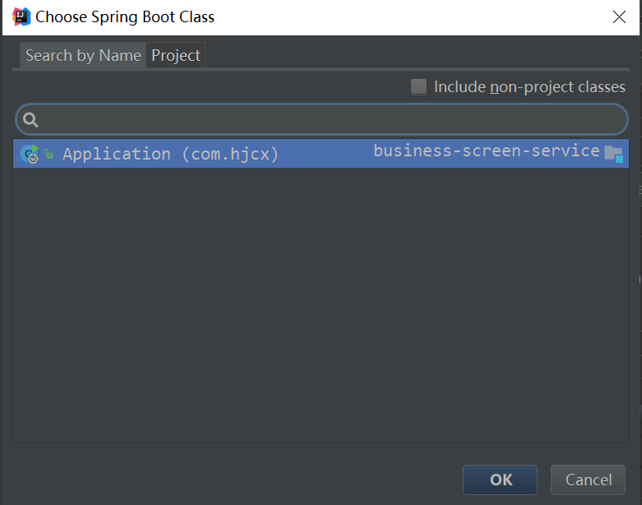This screenshot has height=505, width=642.
Task: Select the Application (com.hjcx) class row
Action: click(321, 153)
